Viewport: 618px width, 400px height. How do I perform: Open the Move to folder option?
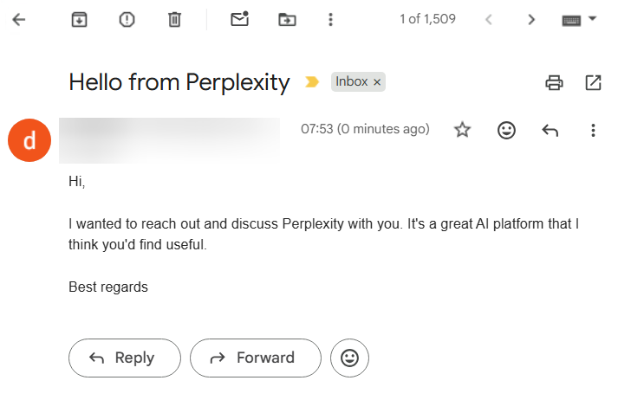287,19
